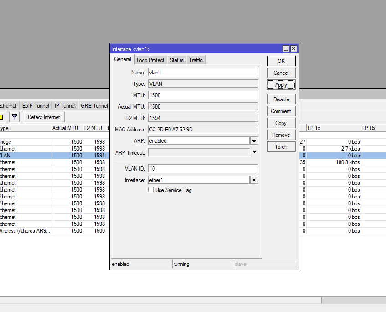The width and height of the screenshot is (386, 312).
Task: Click the Type VLAN field
Action: coord(203,84)
